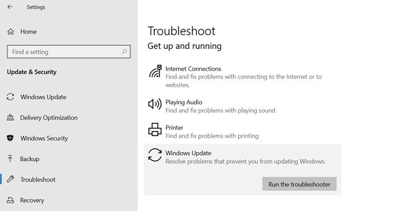Viewport: 402px width, 211px height.
Task: Click the Delivery Optimization icon
Action: click(10, 118)
